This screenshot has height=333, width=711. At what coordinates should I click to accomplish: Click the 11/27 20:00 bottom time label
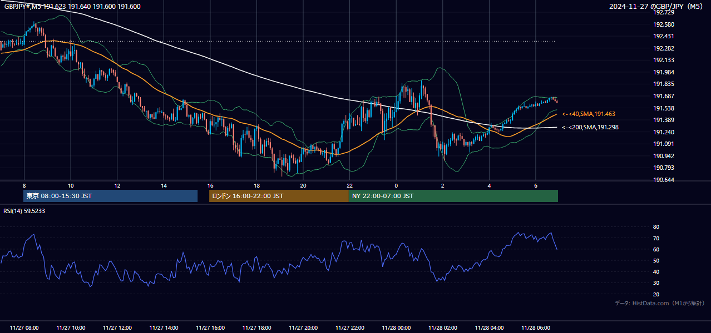(303, 328)
